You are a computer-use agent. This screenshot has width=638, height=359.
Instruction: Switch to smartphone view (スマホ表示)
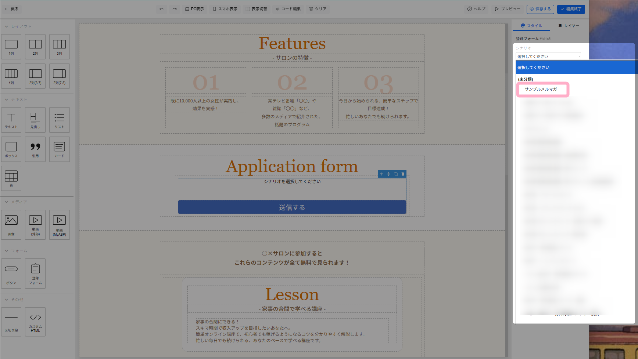click(x=225, y=9)
